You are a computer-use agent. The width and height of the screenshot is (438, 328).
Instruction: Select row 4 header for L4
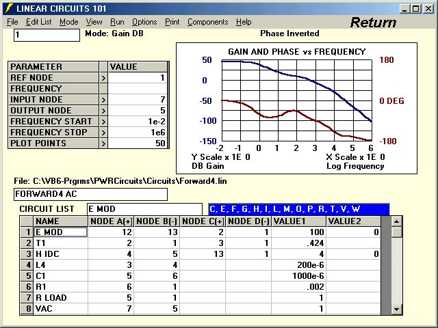coord(27,265)
